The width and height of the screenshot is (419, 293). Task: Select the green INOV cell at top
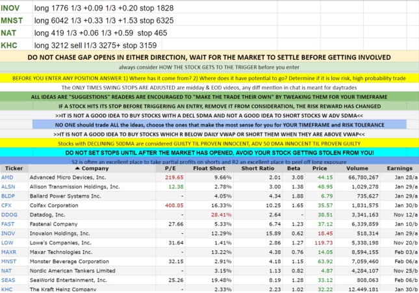[x=16, y=8]
